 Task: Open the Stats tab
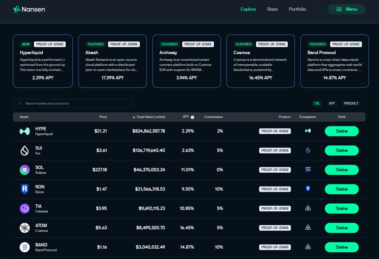pos(272,9)
